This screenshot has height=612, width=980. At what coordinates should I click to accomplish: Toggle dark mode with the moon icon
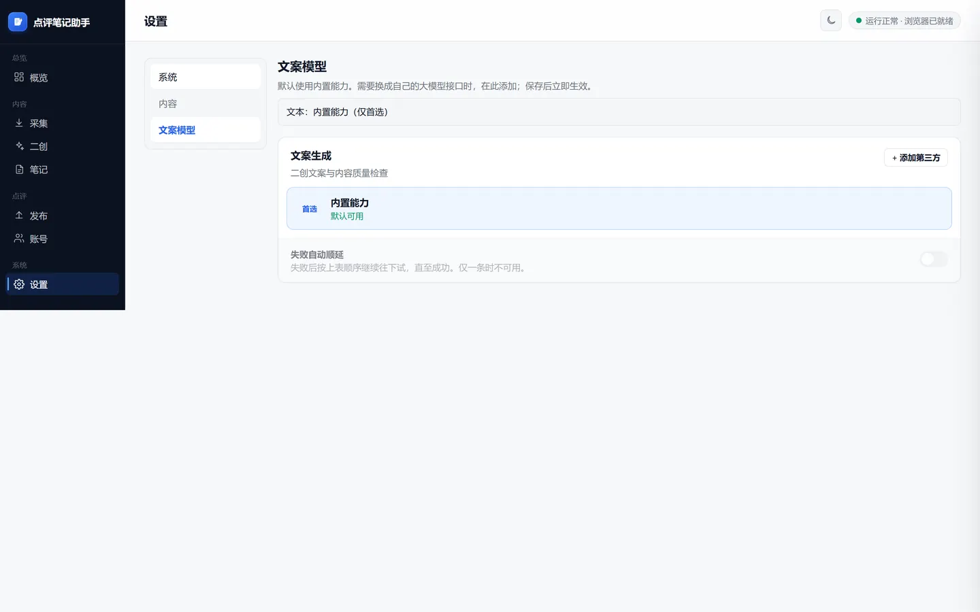pos(831,20)
